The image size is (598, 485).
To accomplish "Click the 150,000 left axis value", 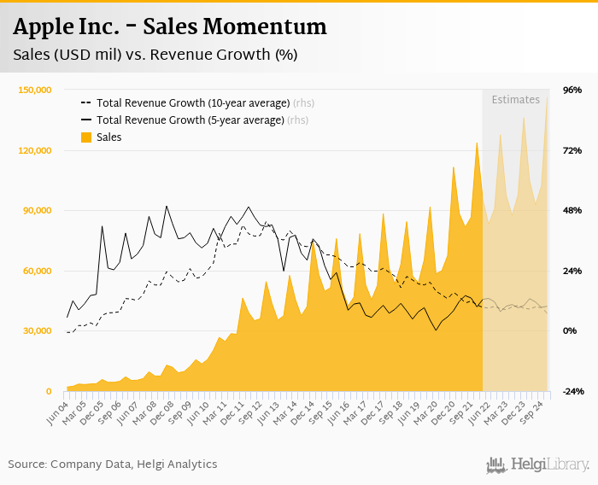I will [35, 90].
